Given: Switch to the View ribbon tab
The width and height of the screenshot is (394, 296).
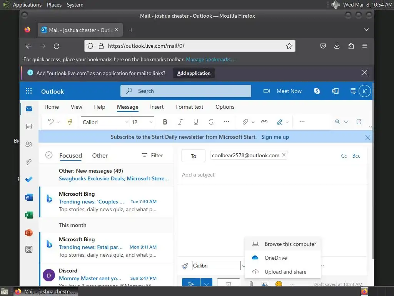Looking at the screenshot, I should point(77,107).
